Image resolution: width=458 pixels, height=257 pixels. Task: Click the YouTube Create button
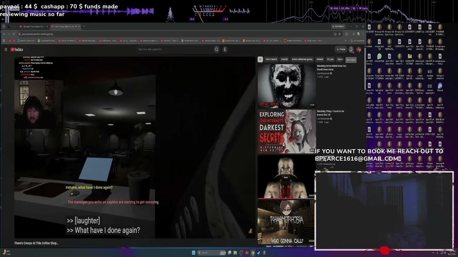(x=341, y=49)
